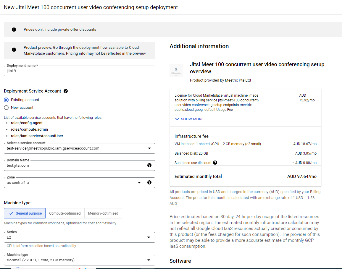Image resolution: width=342 pixels, height=269 pixels.
Task: Open help for Deployment Service Account
Action: coord(65,91)
